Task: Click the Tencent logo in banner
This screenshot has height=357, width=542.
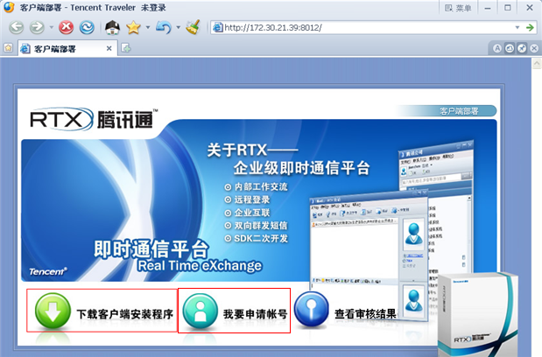Action: point(47,272)
